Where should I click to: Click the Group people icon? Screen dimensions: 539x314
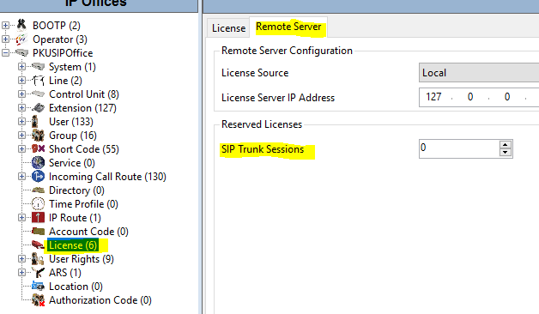tap(38, 136)
